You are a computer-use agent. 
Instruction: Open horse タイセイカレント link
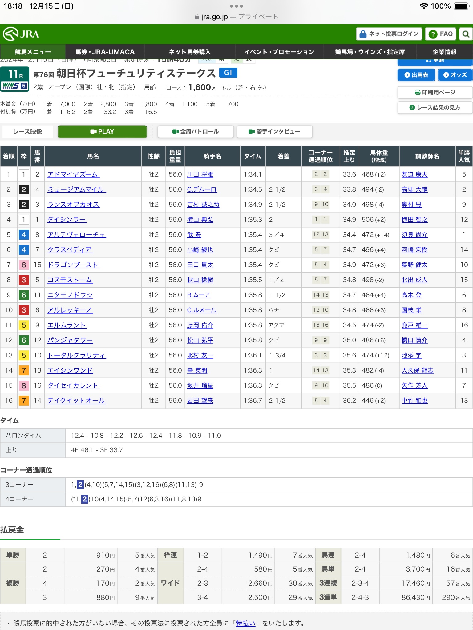click(73, 385)
